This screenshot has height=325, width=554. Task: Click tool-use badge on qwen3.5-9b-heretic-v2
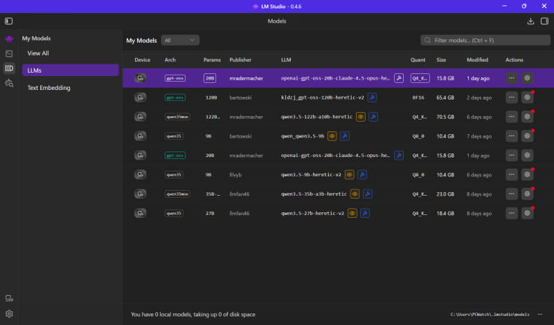(x=361, y=175)
